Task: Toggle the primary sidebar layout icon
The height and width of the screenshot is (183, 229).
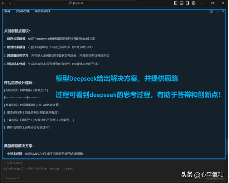Action: point(176,3)
